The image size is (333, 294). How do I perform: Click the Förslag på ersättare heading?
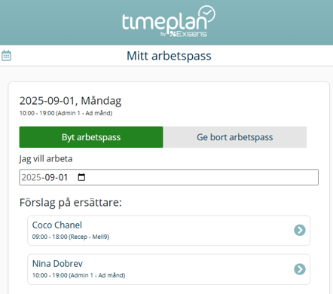click(x=71, y=203)
